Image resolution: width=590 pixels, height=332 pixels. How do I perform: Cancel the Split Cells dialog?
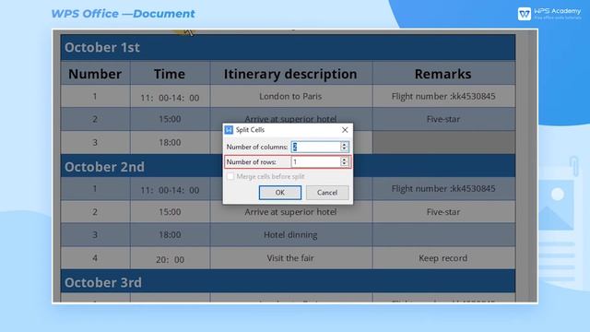(x=327, y=193)
